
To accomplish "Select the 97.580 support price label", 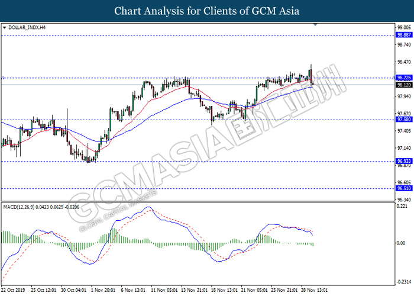I will click(x=403, y=120).
